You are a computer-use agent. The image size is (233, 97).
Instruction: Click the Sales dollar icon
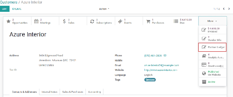64,21
